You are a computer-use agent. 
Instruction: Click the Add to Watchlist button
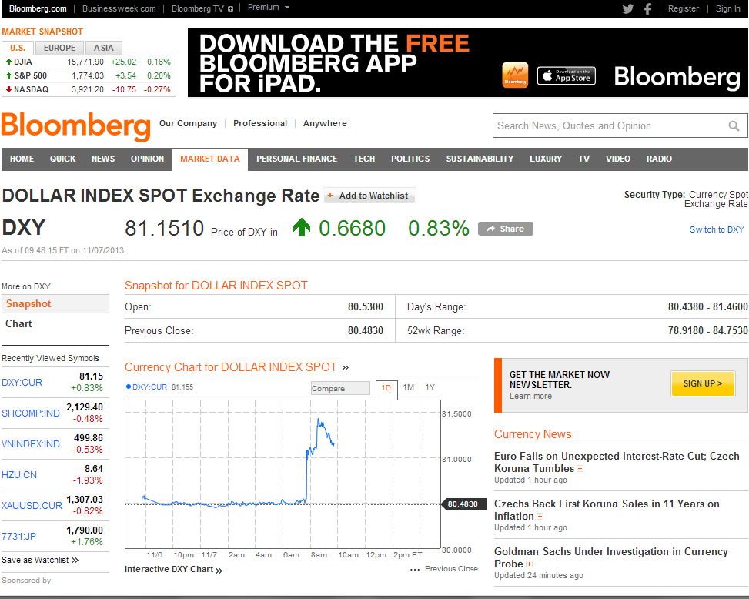pyautogui.click(x=369, y=196)
